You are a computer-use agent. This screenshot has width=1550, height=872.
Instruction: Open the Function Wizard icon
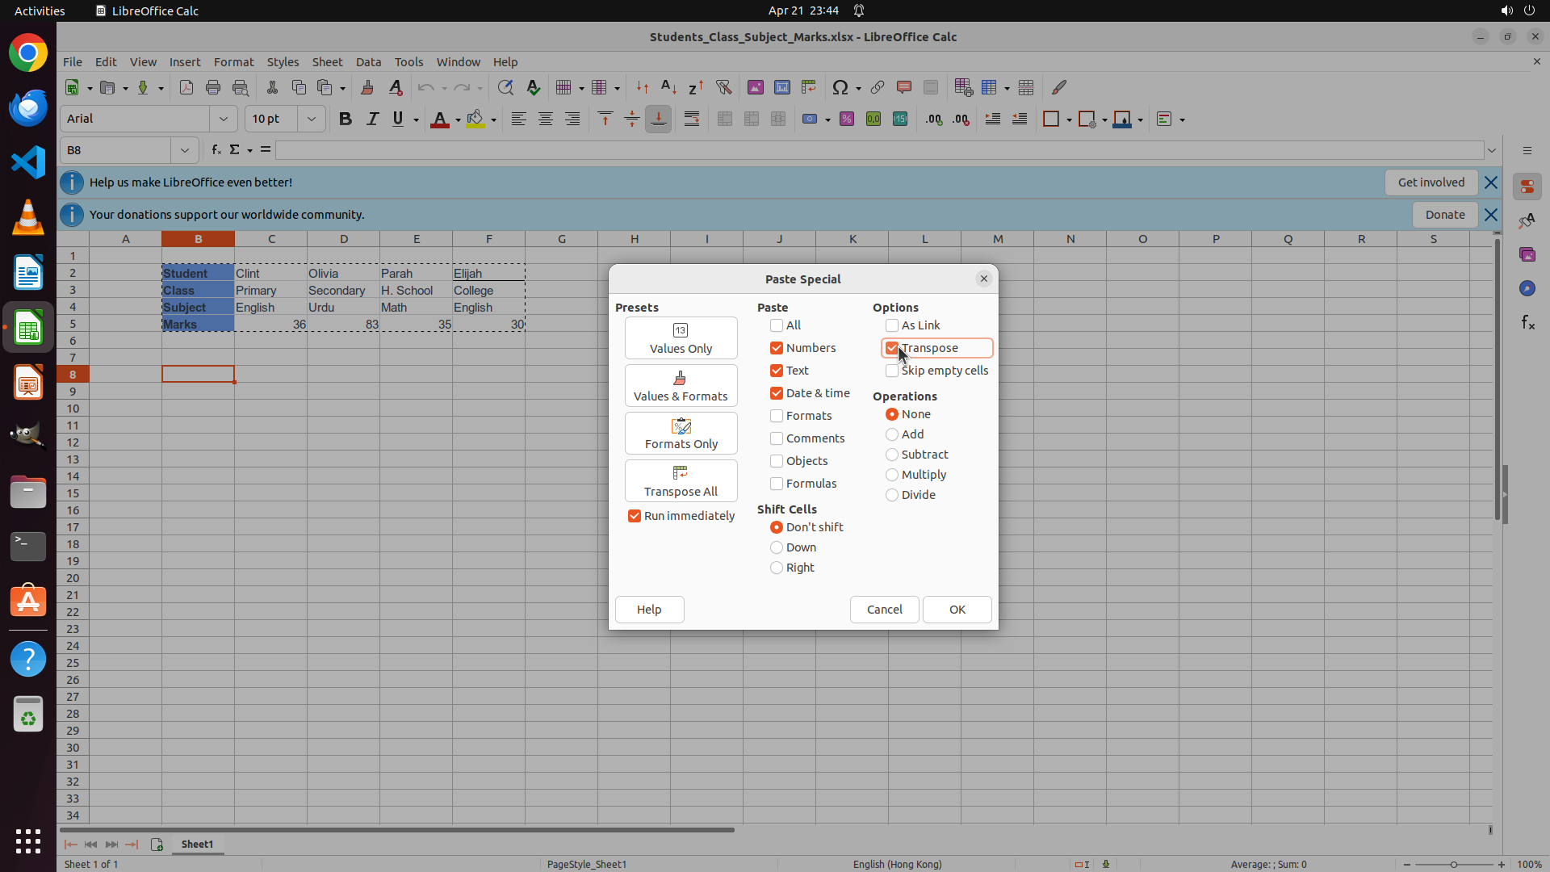coord(216,150)
